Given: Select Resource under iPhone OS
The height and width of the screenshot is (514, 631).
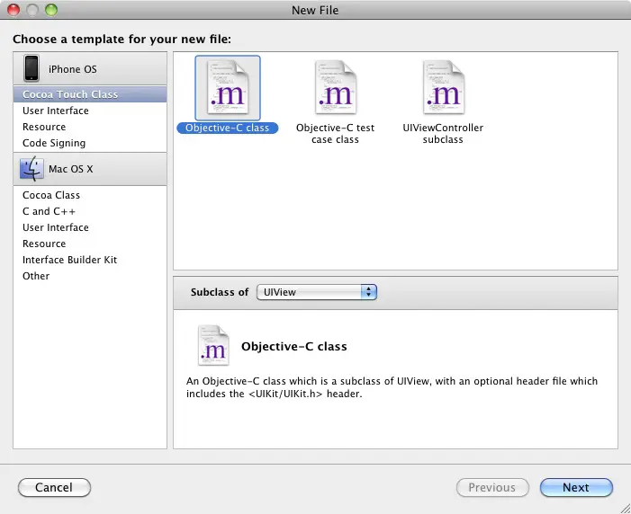Looking at the screenshot, I should pos(90,127).
